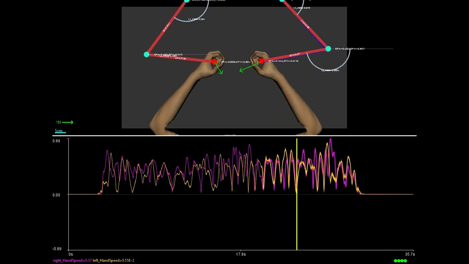469x264 pixels.
Task: Click the 0s time axis label
Action: (71, 254)
